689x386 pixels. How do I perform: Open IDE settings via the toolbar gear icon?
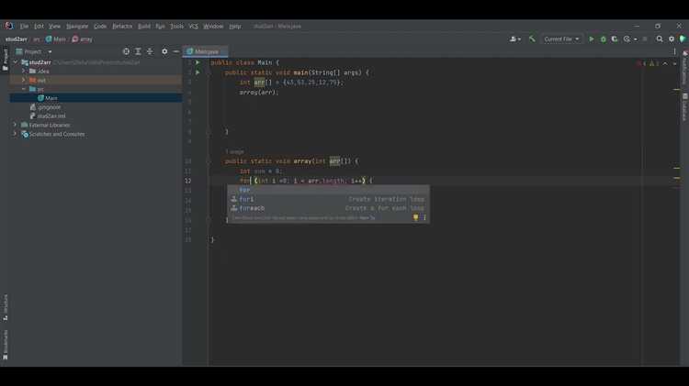[x=672, y=39]
